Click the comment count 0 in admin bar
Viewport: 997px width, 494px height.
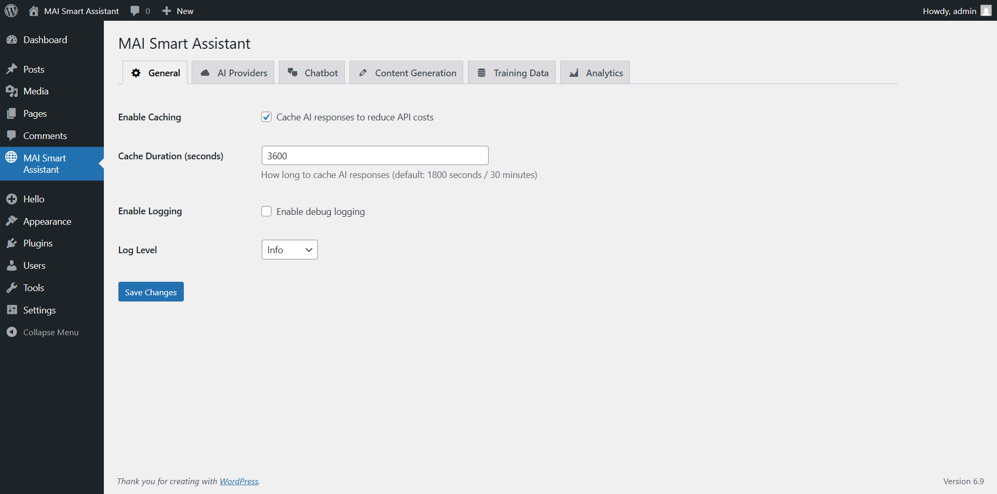click(148, 11)
